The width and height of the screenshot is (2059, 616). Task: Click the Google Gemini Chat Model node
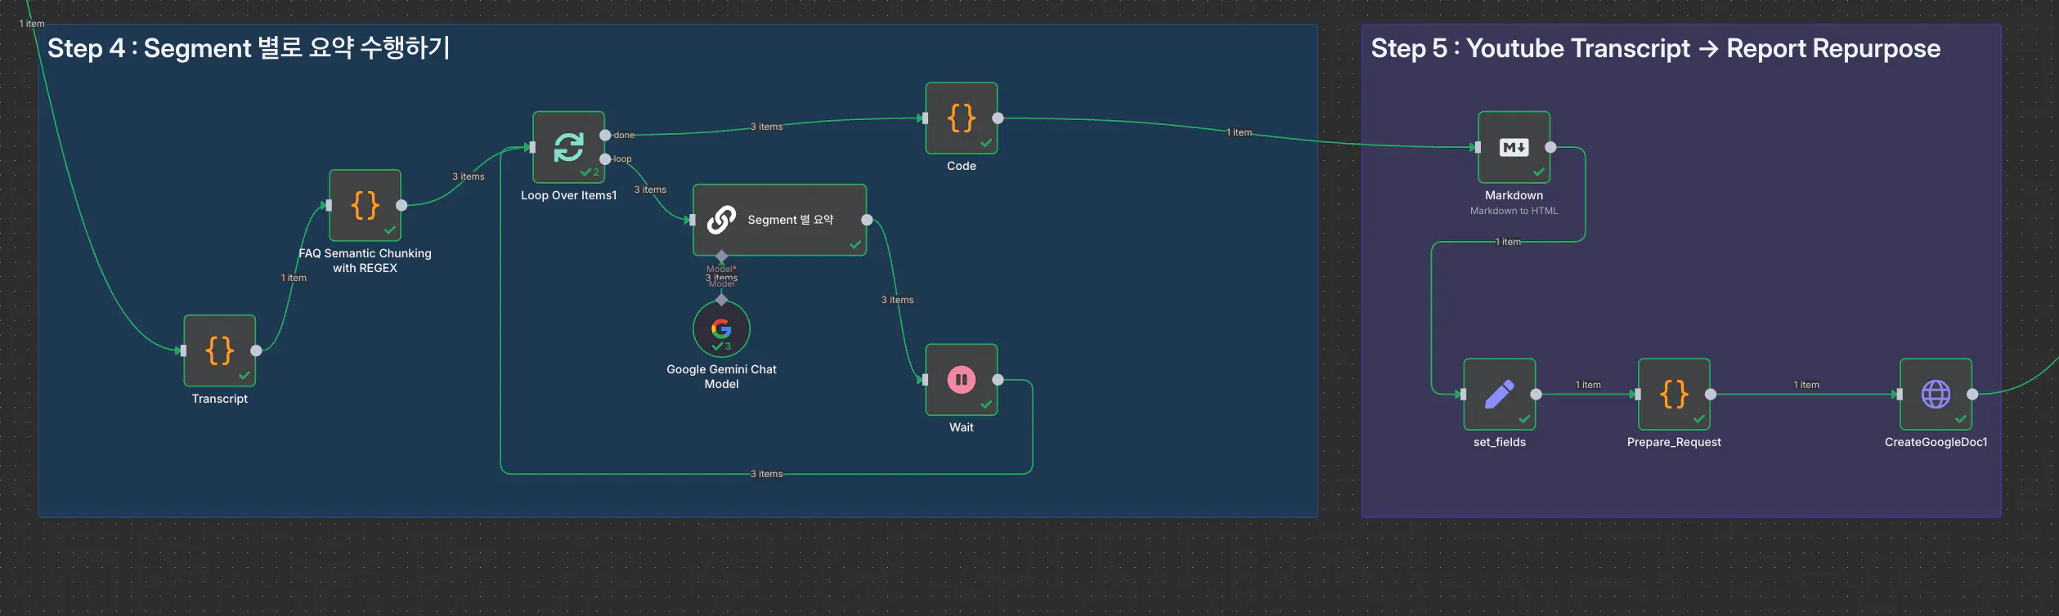click(721, 329)
